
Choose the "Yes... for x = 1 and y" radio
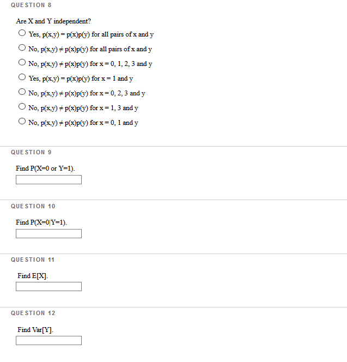pos(22,77)
